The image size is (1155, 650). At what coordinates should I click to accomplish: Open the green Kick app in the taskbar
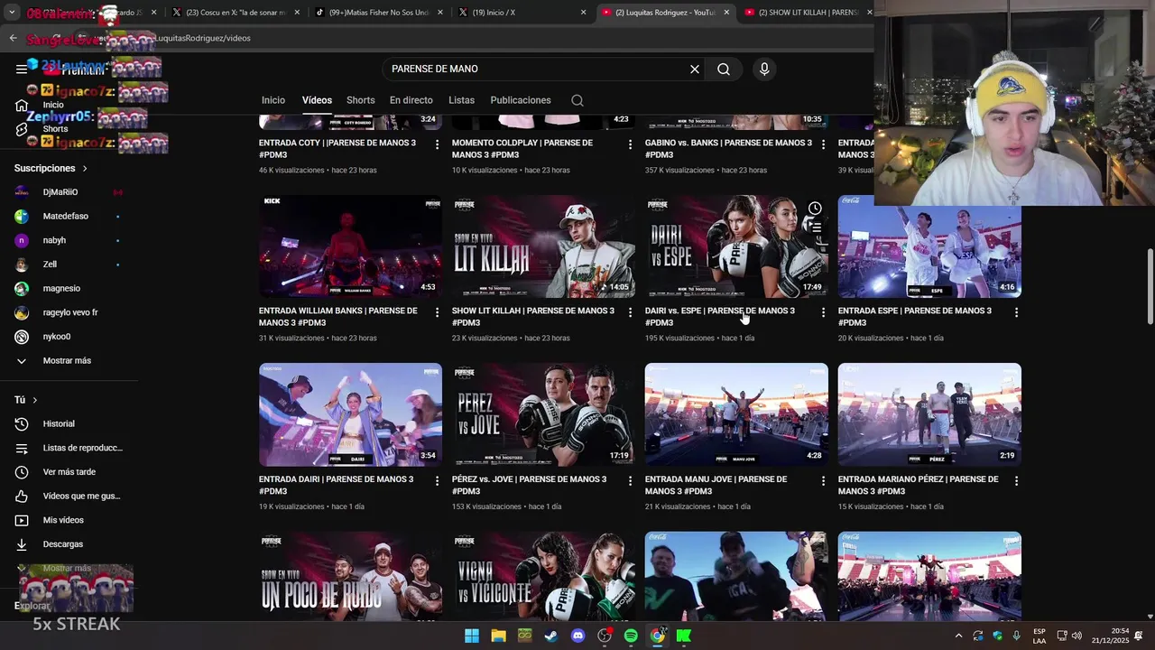(684, 636)
